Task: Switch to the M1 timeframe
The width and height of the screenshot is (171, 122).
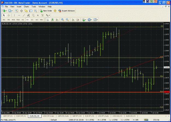Action: pos(4,20)
